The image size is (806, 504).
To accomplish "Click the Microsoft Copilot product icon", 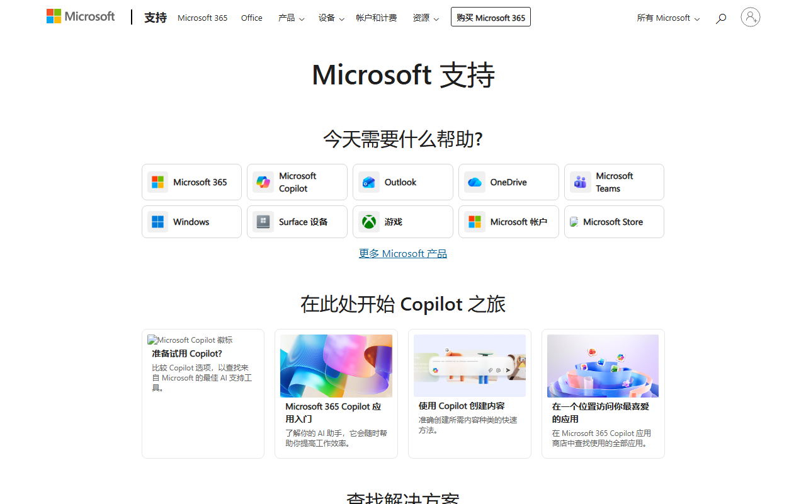I will pos(263,182).
